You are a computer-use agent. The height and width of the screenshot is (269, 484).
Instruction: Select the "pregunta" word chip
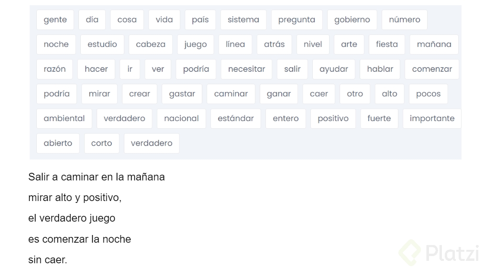pos(297,20)
